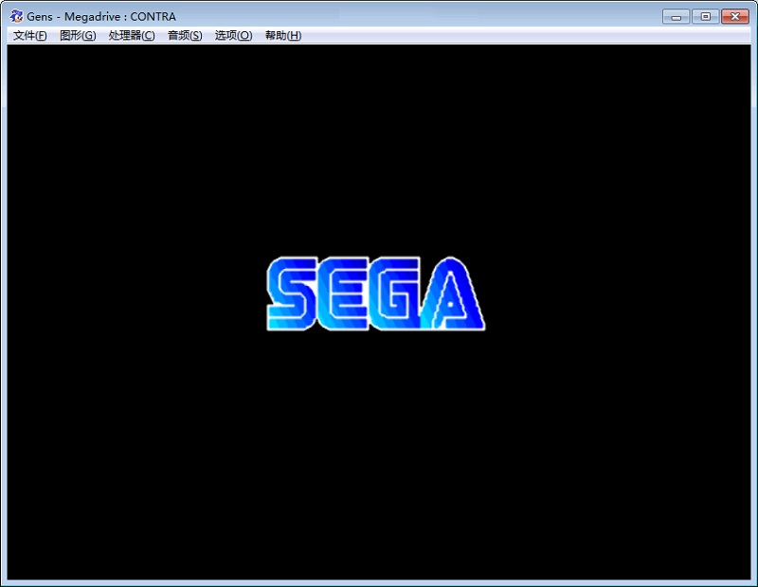Click the Gens Sonic icon in title bar
Screen dimensions: 758x587
tap(16, 16)
